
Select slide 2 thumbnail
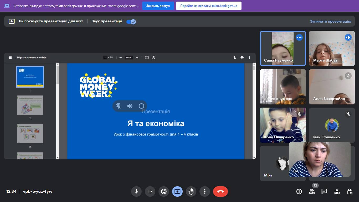pyautogui.click(x=30, y=105)
